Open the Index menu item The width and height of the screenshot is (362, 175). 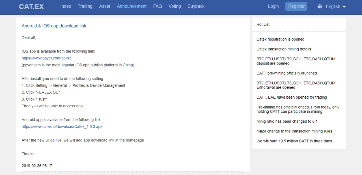[x=66, y=6]
